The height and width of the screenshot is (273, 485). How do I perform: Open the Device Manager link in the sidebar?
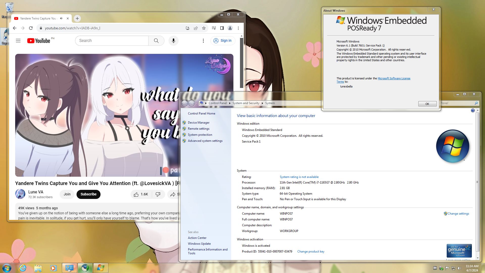(x=199, y=123)
